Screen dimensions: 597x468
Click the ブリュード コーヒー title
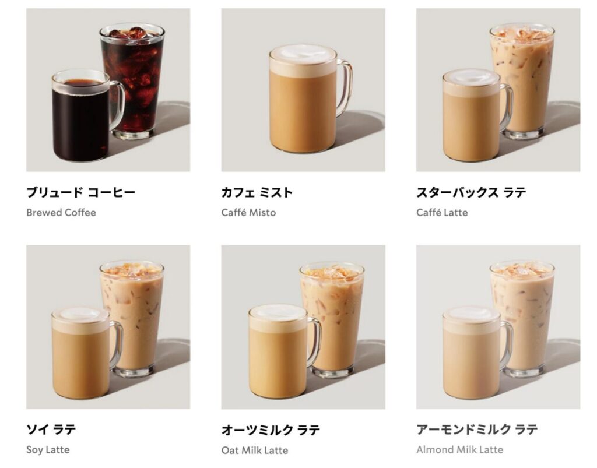[x=80, y=192]
